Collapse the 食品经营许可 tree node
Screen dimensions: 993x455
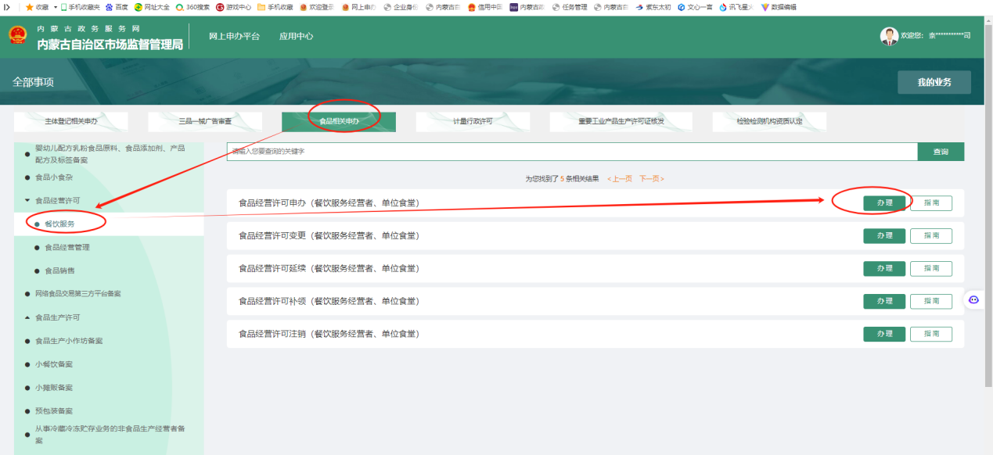tap(28, 201)
